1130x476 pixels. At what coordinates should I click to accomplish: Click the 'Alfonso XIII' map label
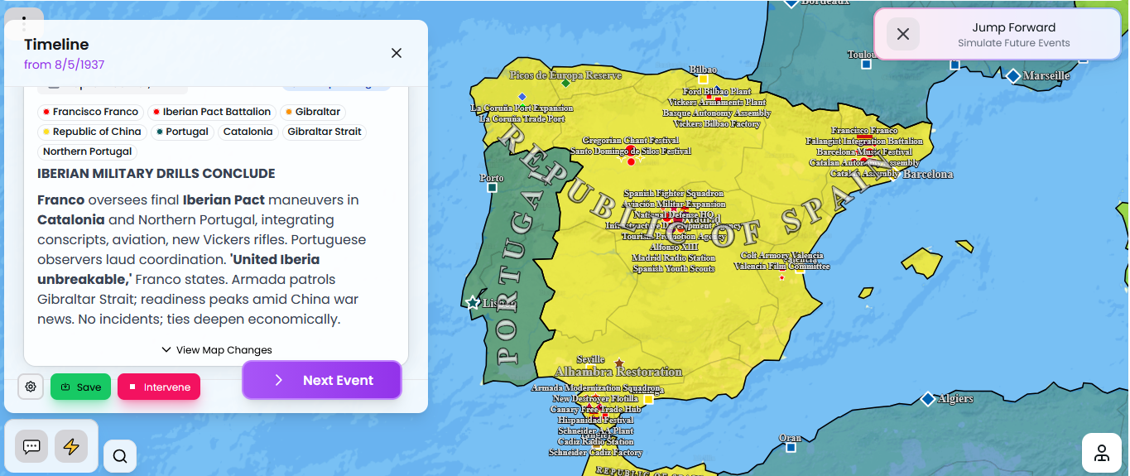[674, 247]
